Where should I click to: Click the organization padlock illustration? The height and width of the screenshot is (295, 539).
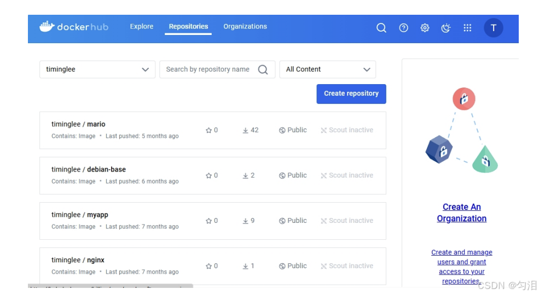coord(461,130)
